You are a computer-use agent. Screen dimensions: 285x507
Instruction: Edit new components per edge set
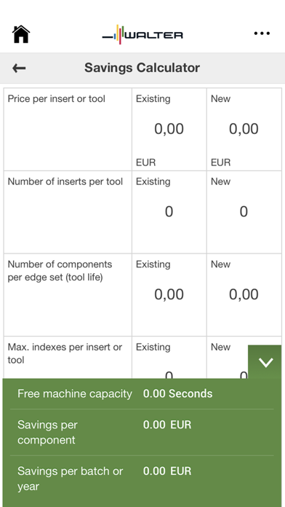[x=244, y=294]
